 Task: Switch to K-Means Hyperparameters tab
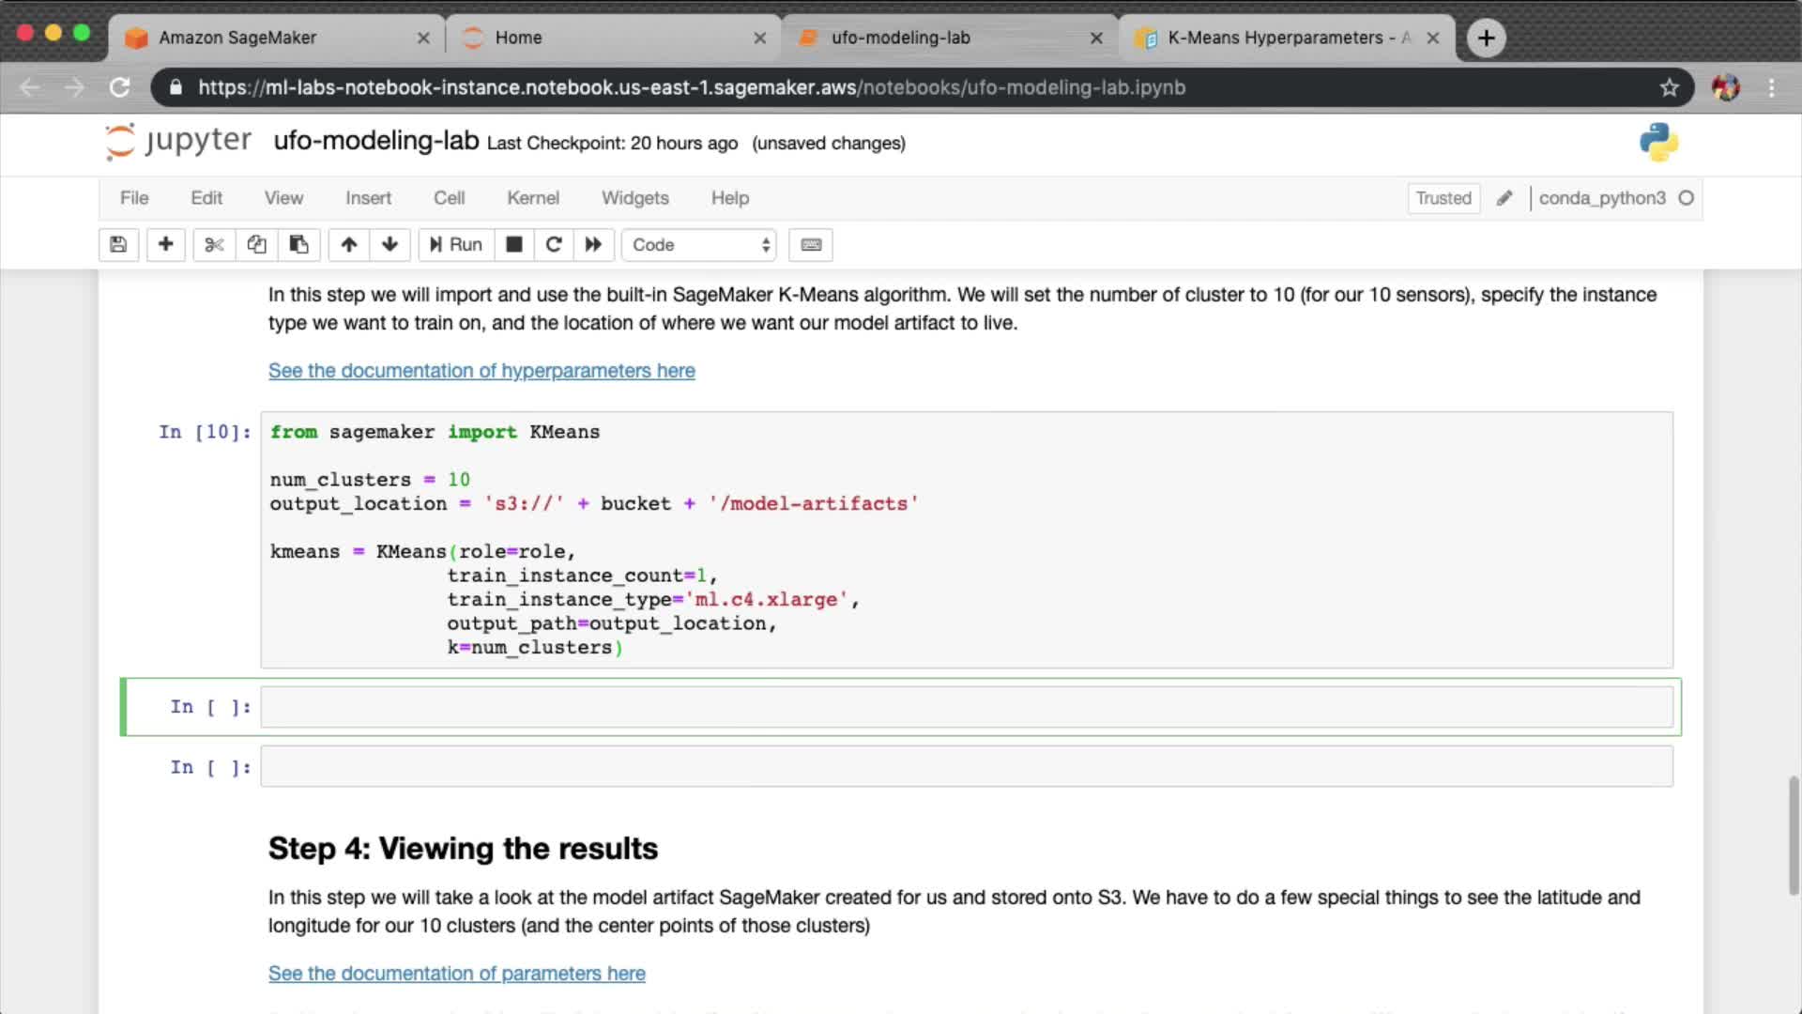click(1286, 38)
